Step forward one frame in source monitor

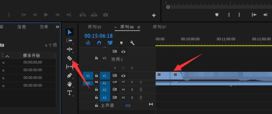click(58, 15)
